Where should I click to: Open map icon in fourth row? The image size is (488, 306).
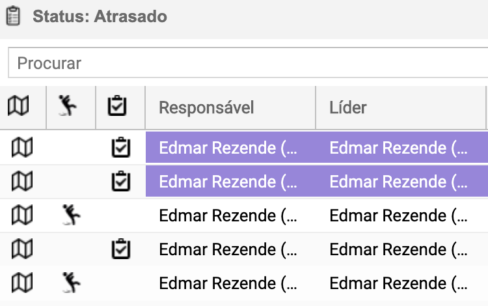[x=22, y=249]
